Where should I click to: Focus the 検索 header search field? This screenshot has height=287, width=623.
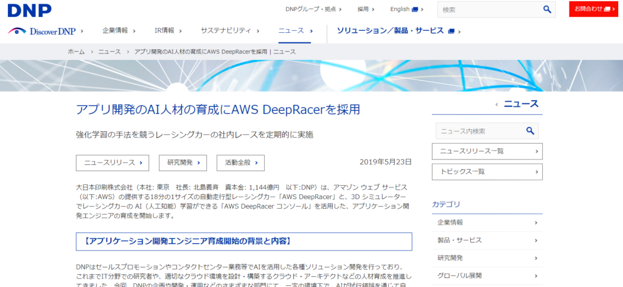click(490, 10)
